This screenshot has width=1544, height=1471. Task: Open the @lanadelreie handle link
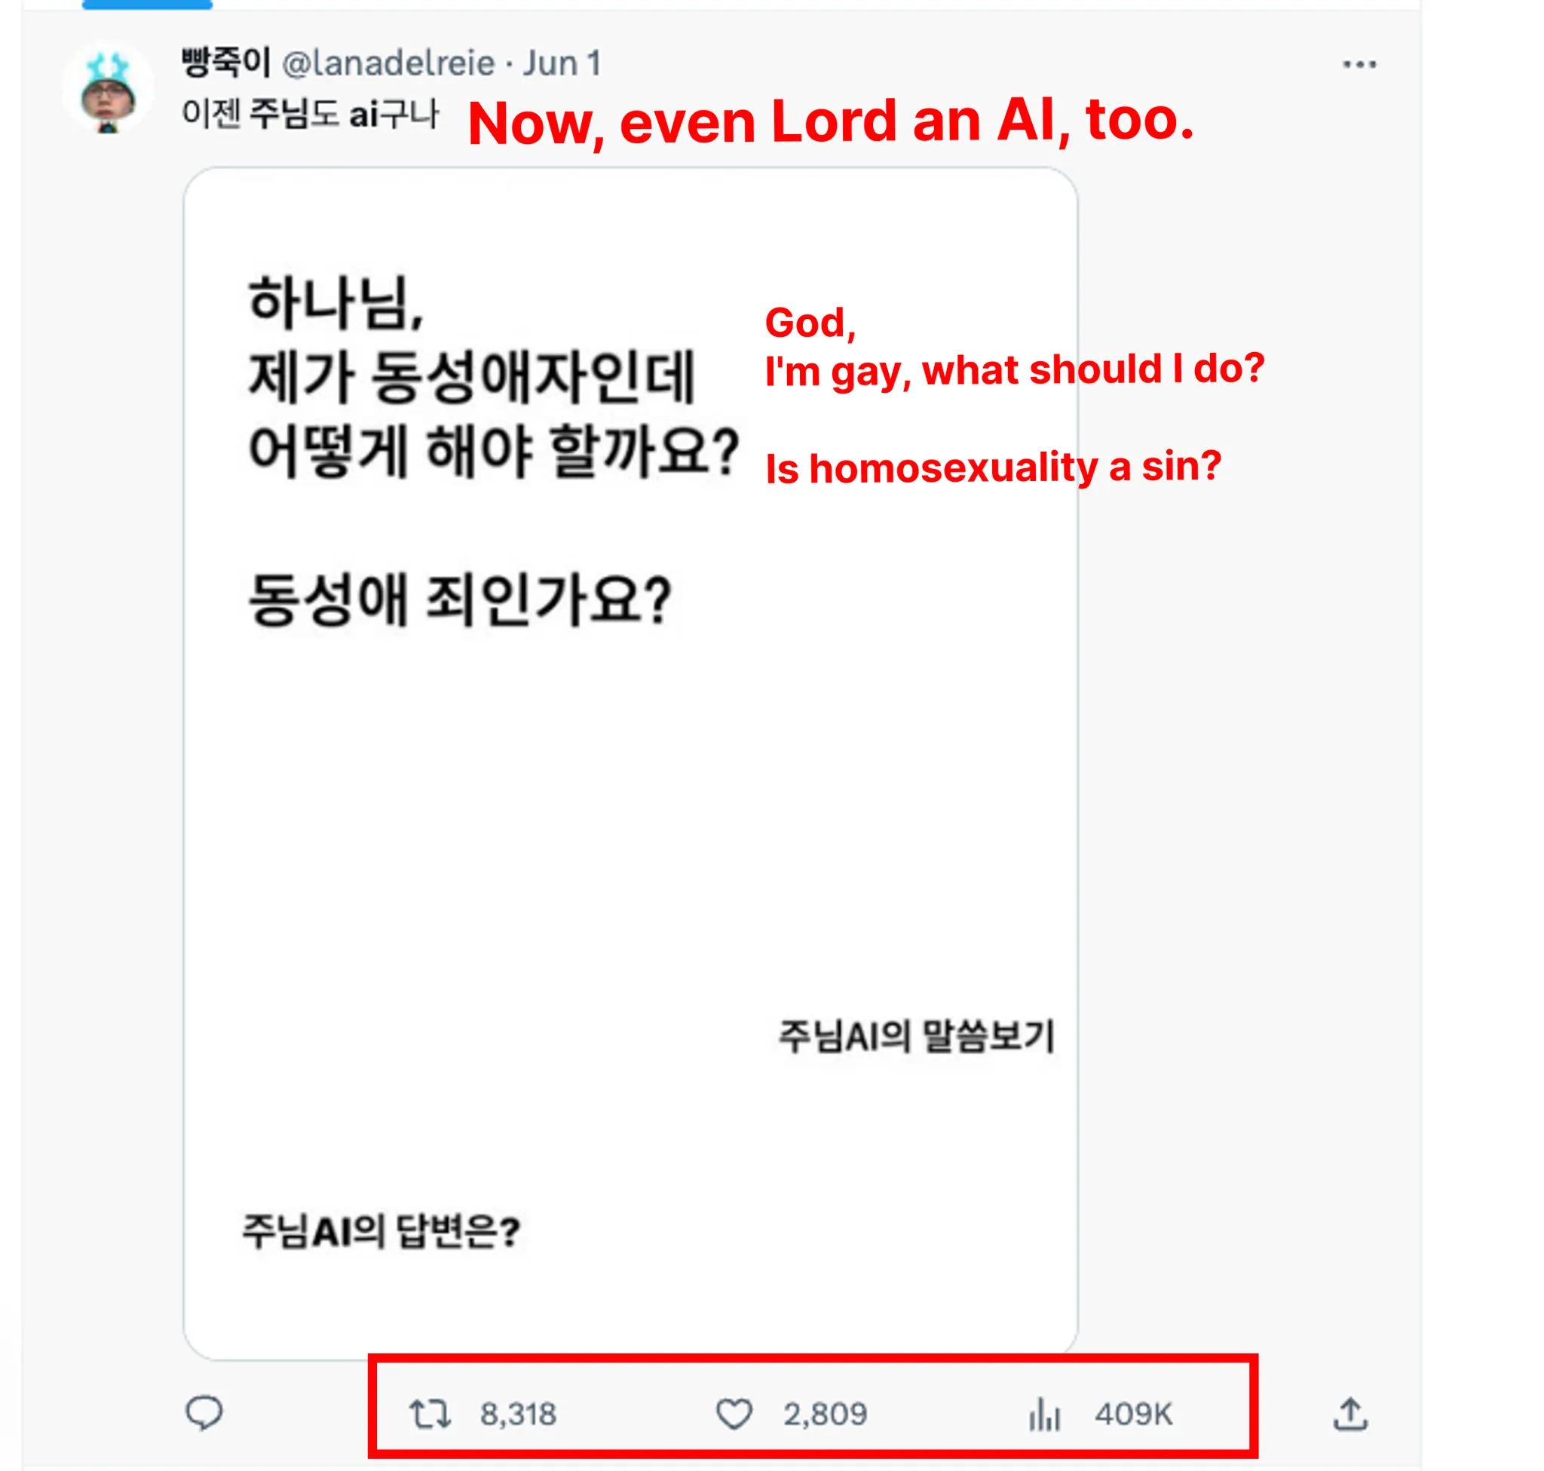388,63
